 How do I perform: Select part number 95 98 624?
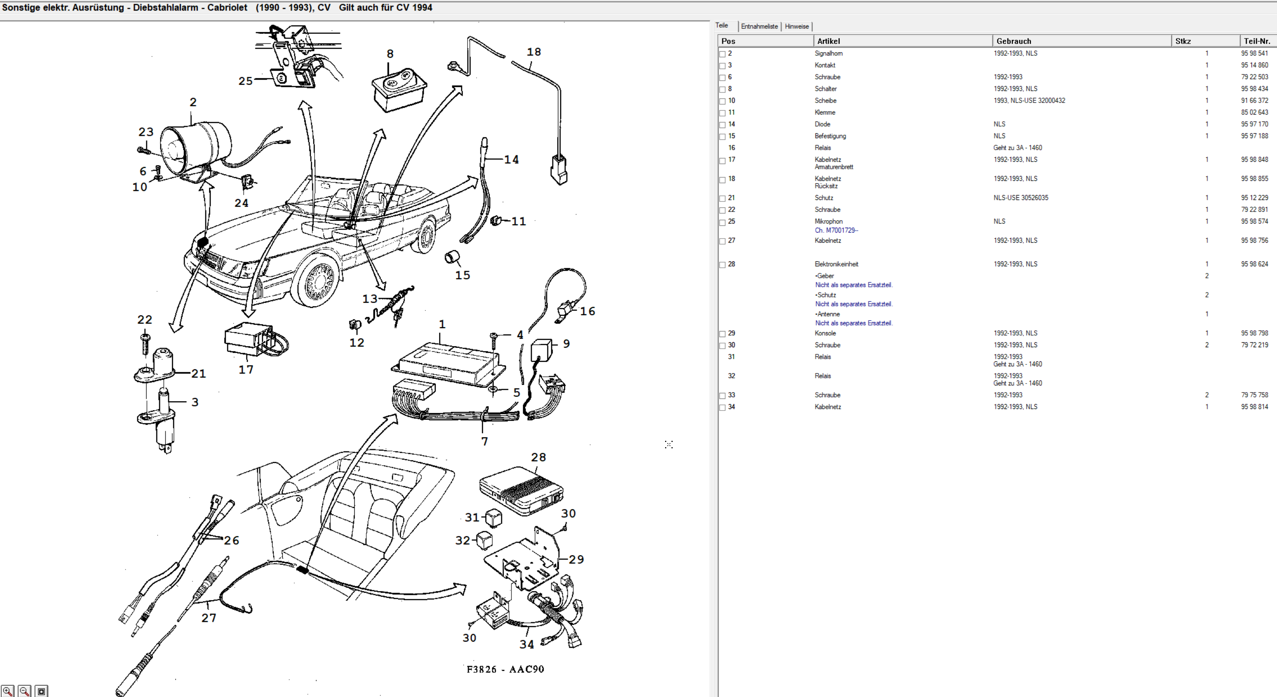pyautogui.click(x=1254, y=264)
